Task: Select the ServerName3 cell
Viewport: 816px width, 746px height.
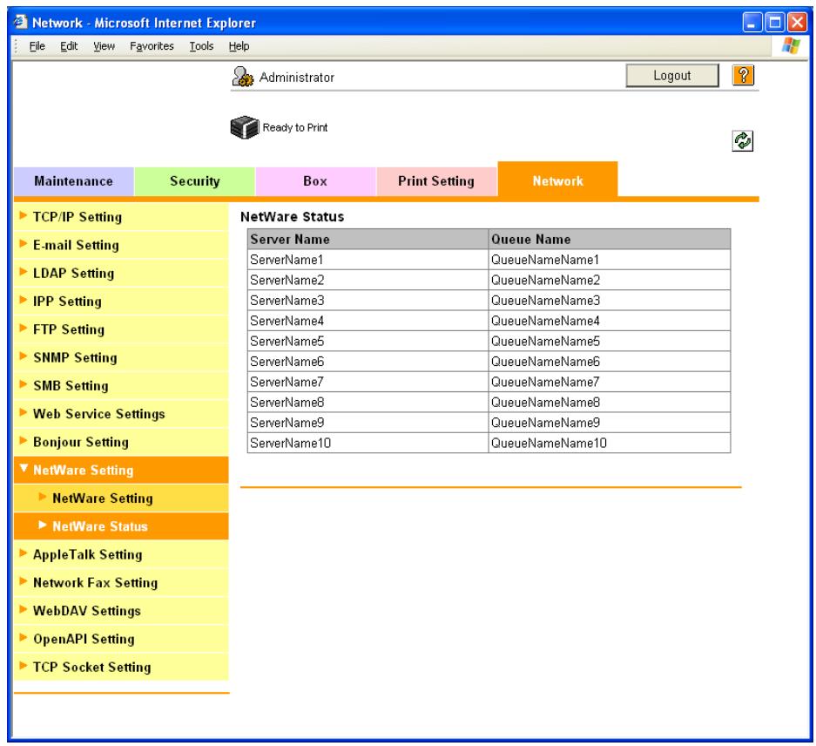Action: (368, 300)
